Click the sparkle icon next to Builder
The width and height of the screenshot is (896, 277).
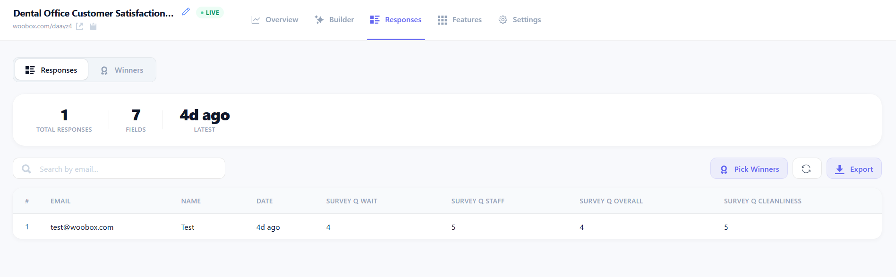pyautogui.click(x=318, y=19)
